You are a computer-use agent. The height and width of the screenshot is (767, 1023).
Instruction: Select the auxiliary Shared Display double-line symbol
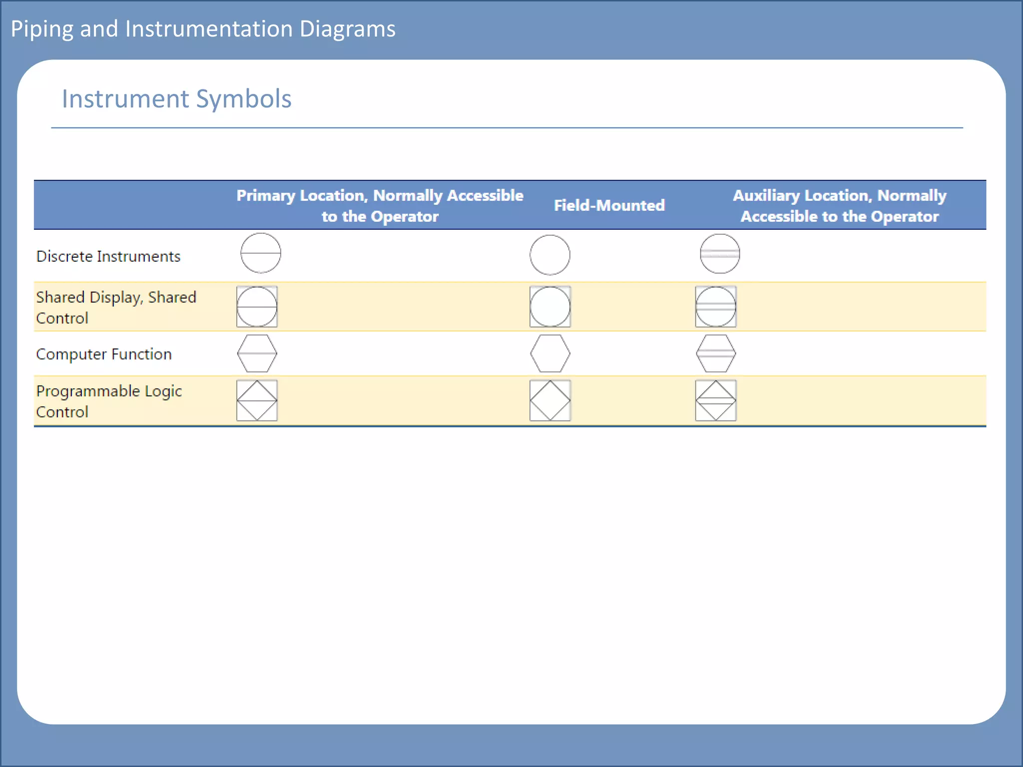tap(715, 307)
